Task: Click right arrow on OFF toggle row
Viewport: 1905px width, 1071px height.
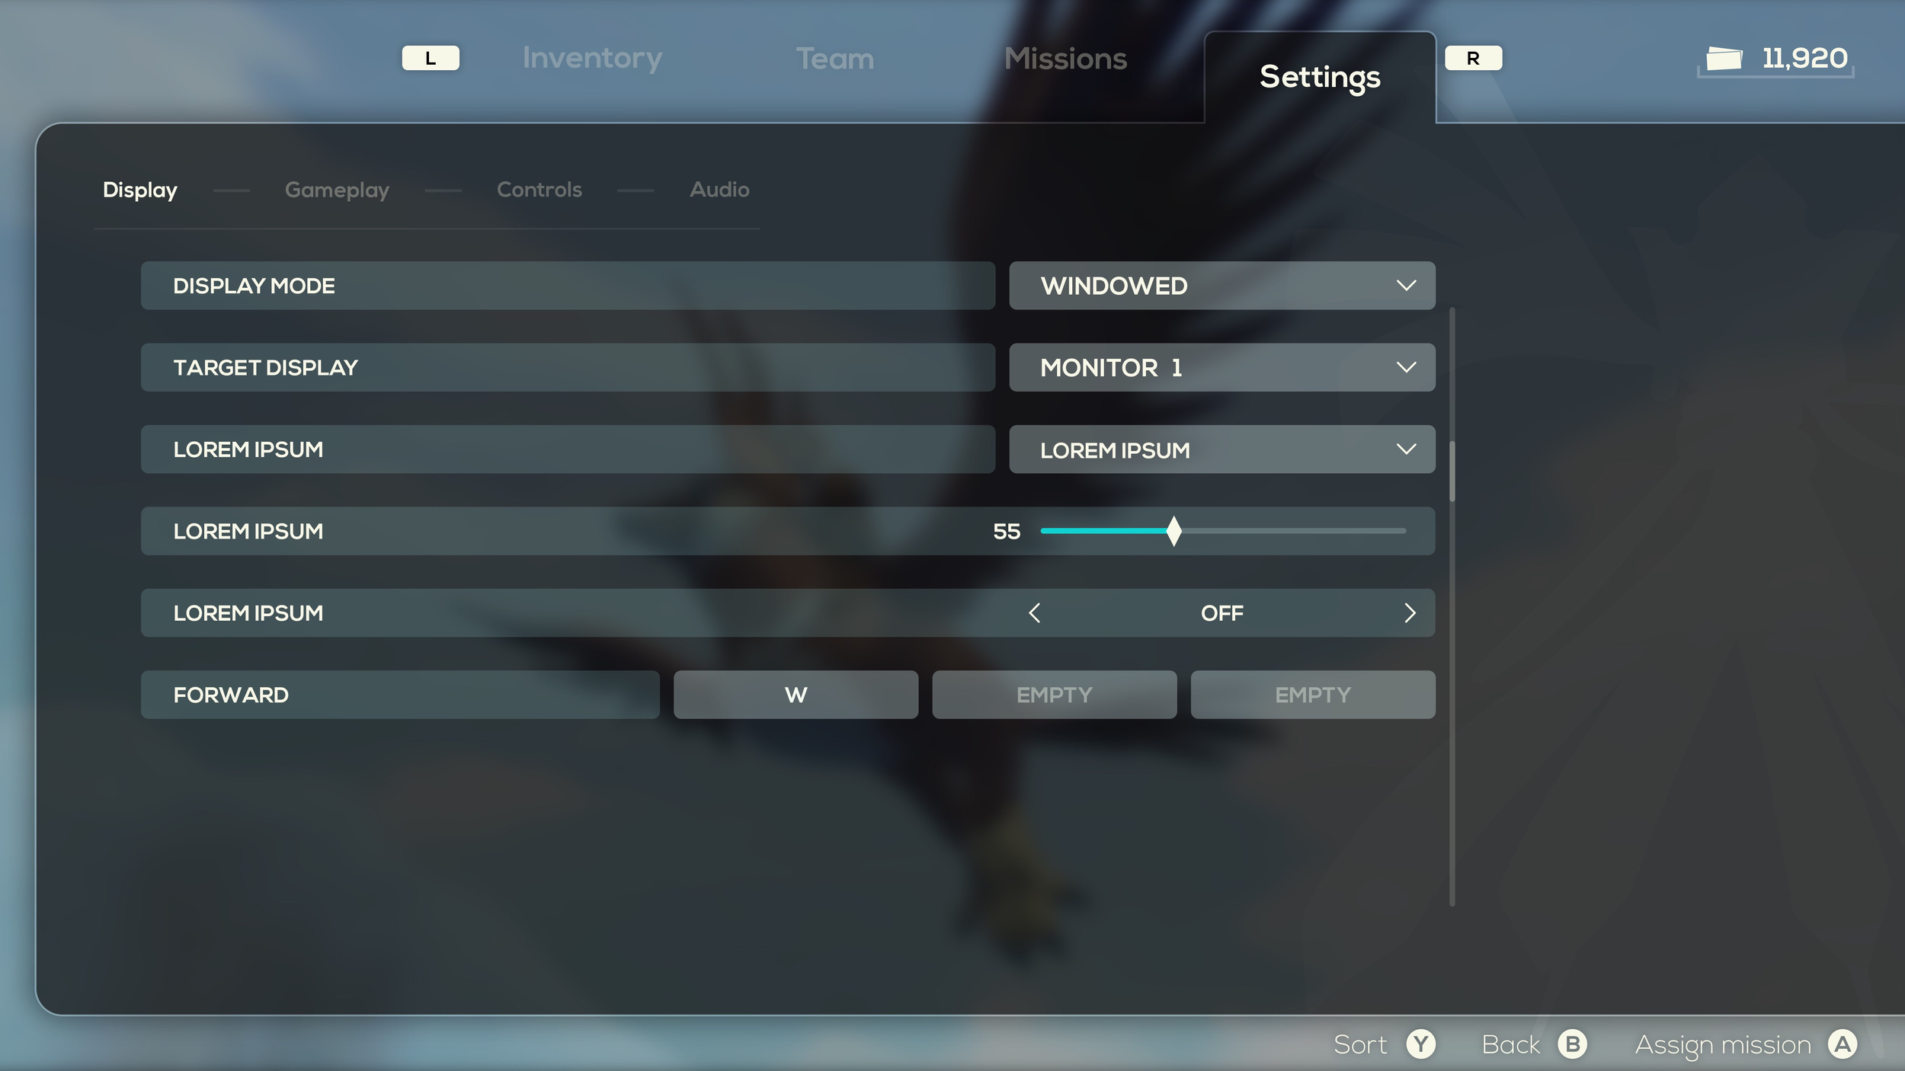Action: [x=1410, y=613]
